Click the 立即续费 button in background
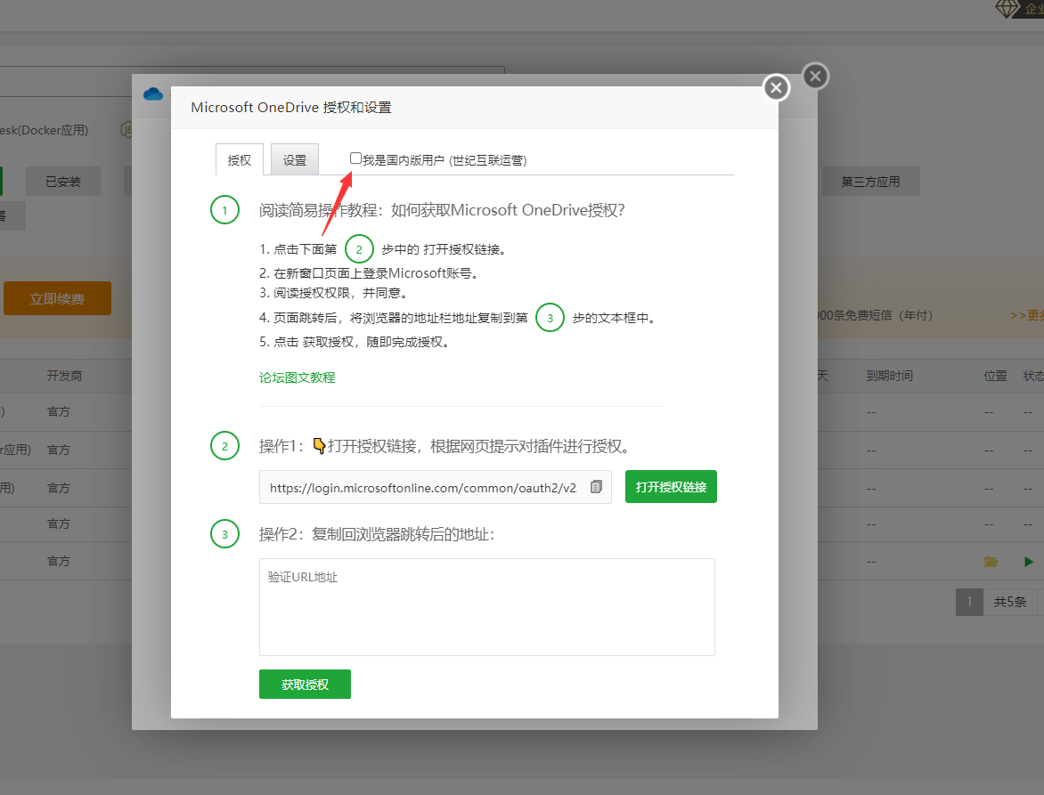 pyautogui.click(x=57, y=299)
